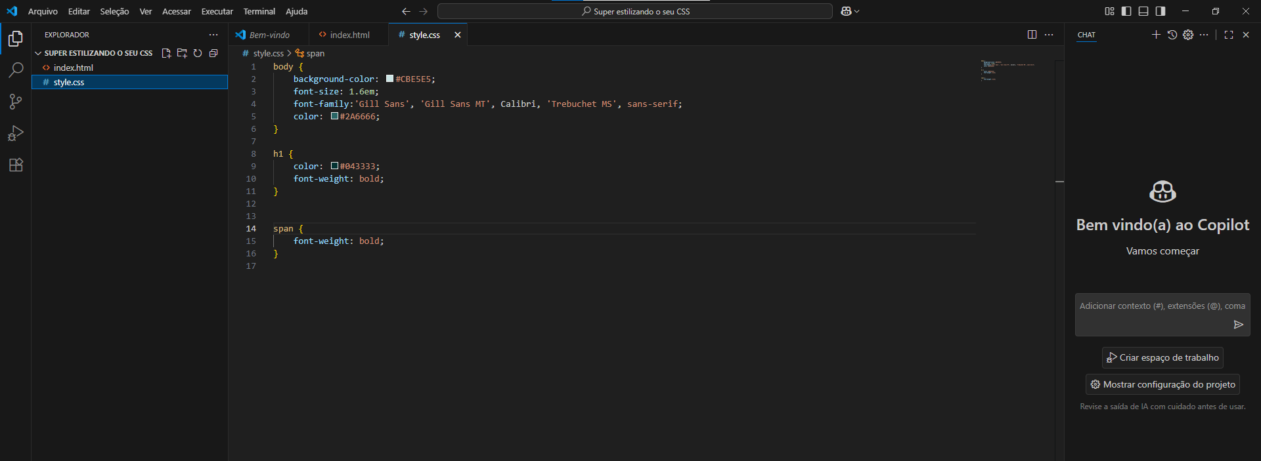Image resolution: width=1261 pixels, height=461 pixels.
Task: Open explorer more actions ellipsis
Action: (x=213, y=35)
